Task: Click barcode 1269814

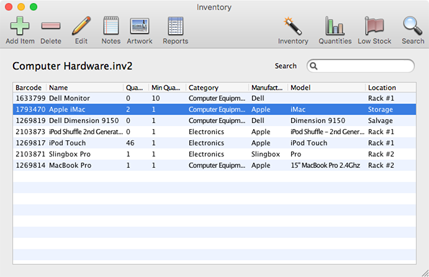Action: pos(30,166)
